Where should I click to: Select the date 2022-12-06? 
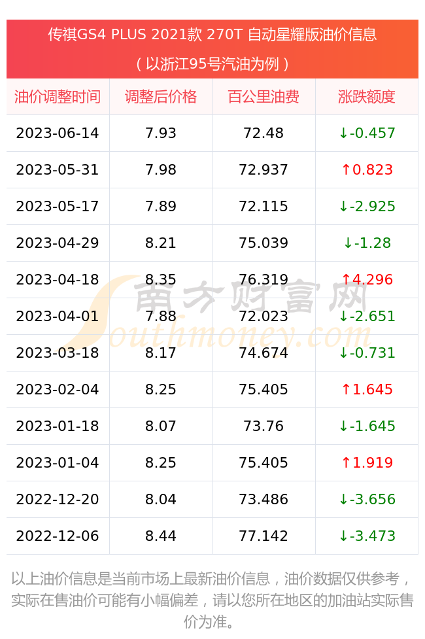click(x=58, y=537)
